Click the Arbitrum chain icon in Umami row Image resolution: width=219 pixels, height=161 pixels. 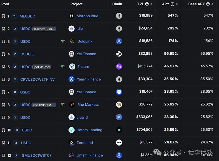tap(119, 155)
